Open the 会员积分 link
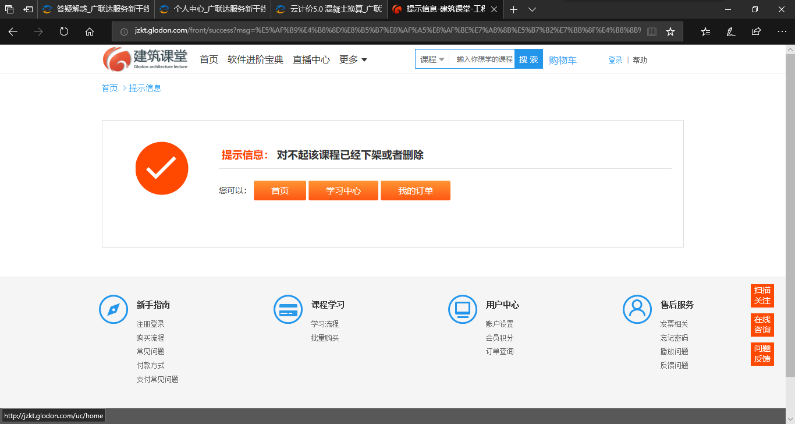 (x=500, y=338)
